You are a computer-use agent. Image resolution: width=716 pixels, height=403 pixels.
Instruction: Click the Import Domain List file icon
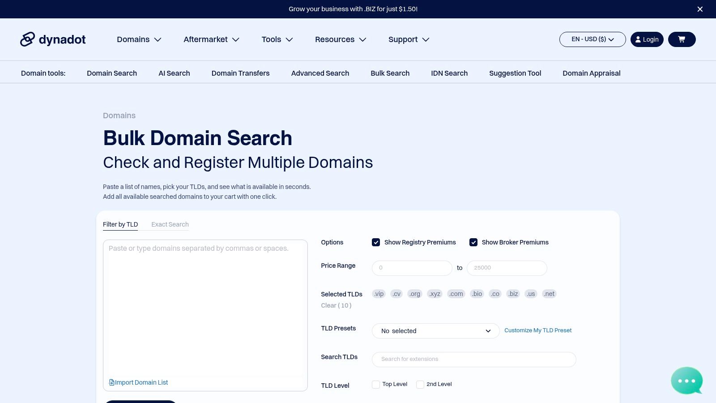(111, 382)
